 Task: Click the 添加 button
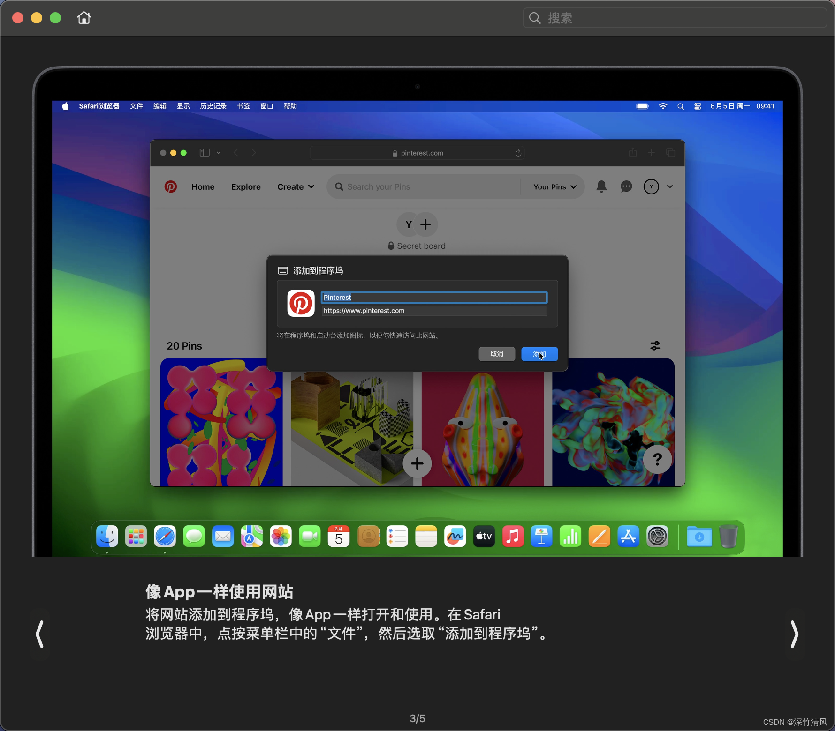(x=539, y=354)
